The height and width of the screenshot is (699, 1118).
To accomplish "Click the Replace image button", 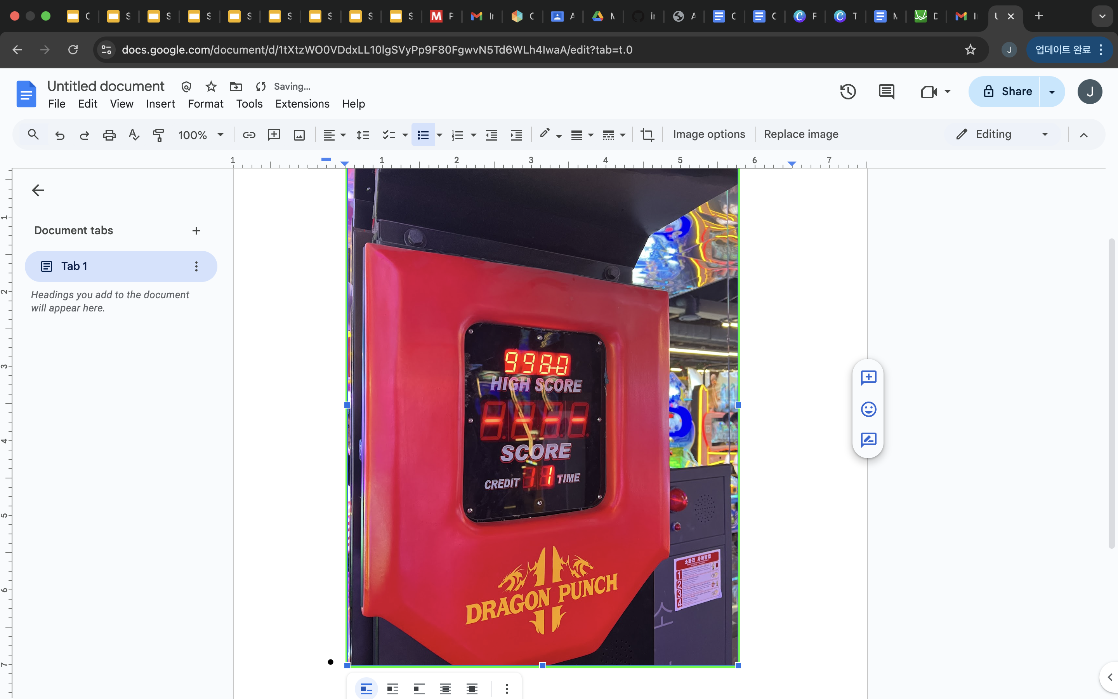I will [800, 134].
